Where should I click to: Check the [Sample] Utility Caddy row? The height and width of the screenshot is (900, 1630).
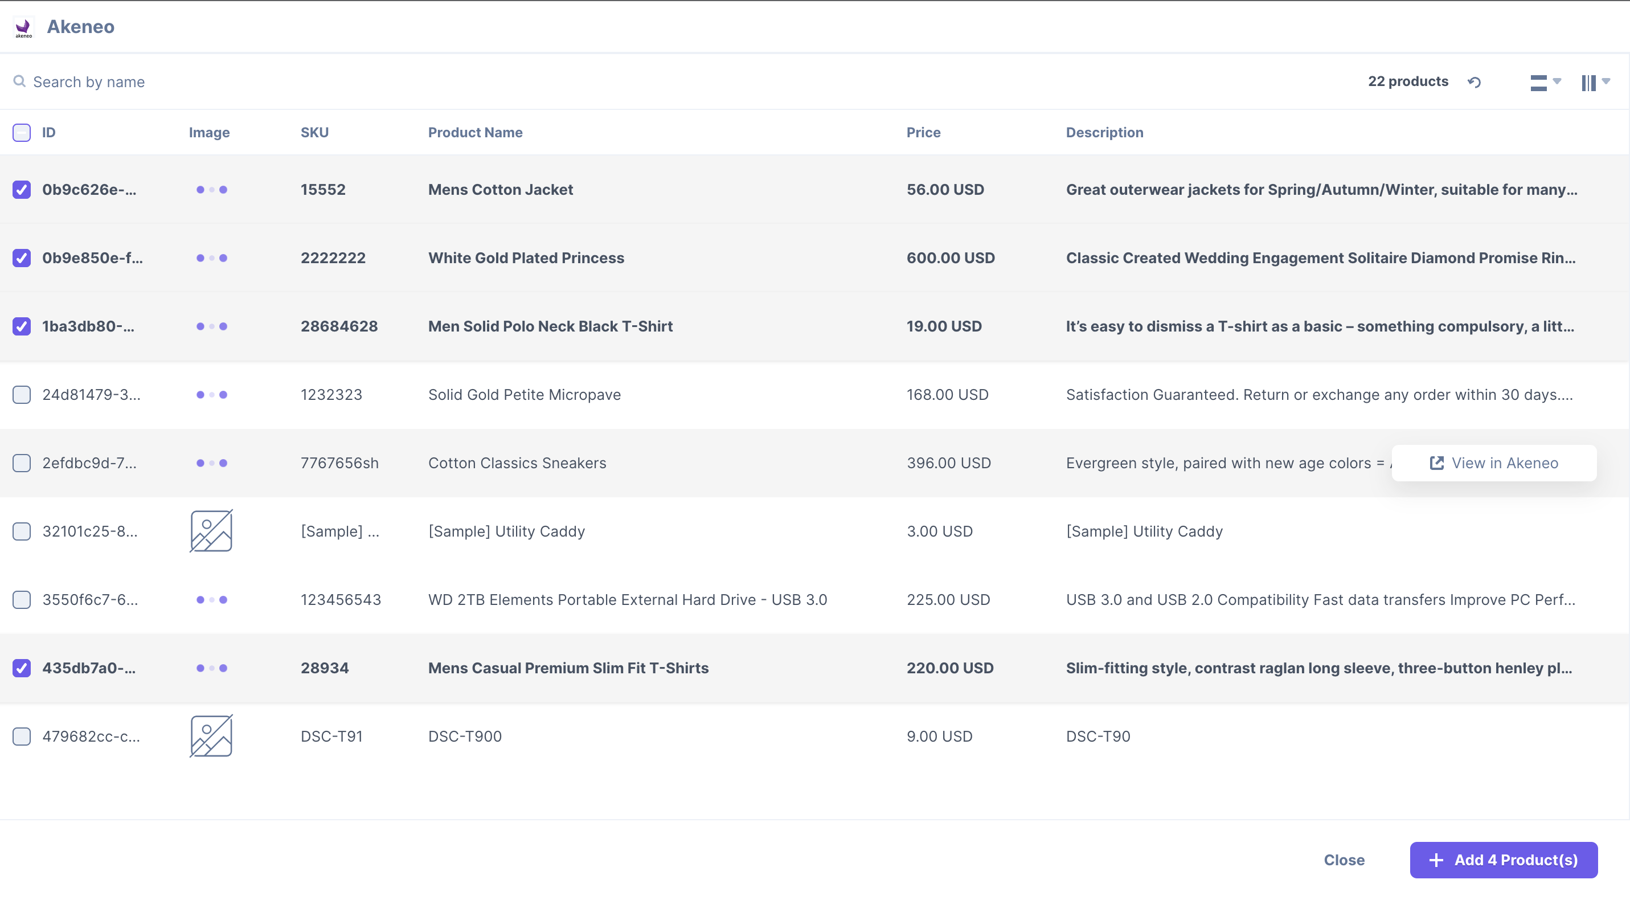click(x=22, y=531)
